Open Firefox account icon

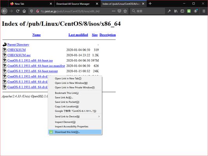tap(195, 11)
